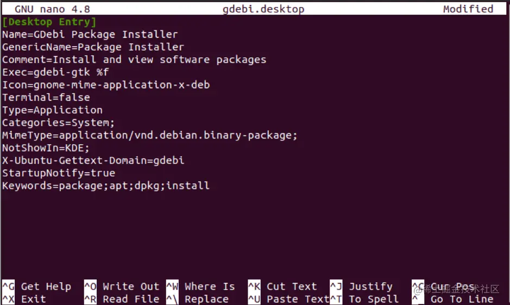Select the Terminal=false line
Viewport: 510px width, 305px height.
46,97
